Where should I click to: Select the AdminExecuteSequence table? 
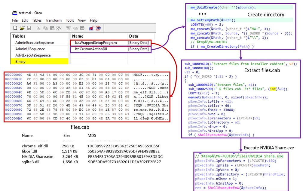34,43
